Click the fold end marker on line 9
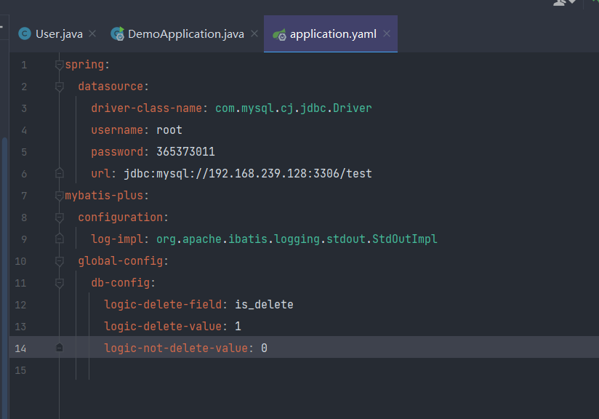 59,239
